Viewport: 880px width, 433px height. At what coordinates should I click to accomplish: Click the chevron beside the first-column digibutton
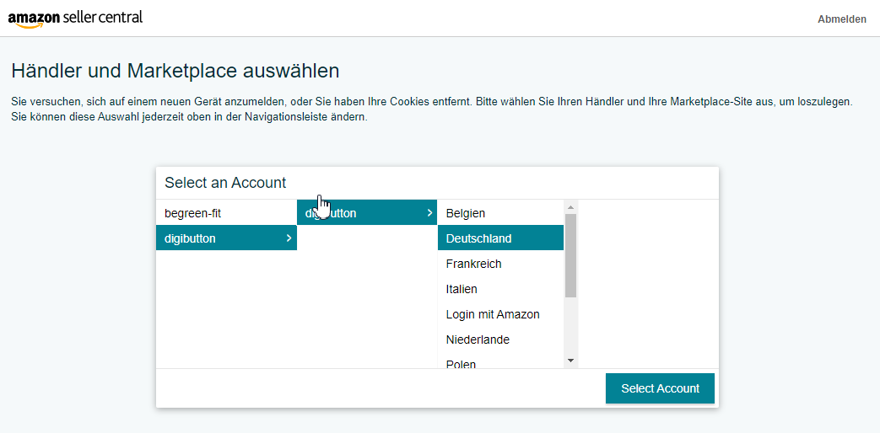pos(289,238)
